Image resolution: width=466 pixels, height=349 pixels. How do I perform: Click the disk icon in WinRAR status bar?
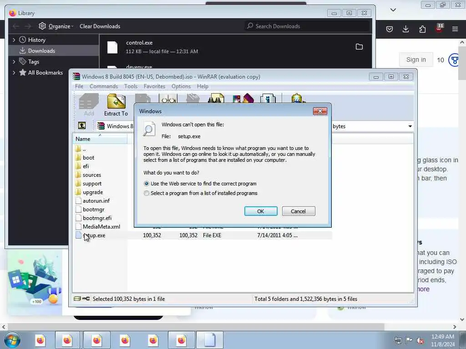[77, 299]
